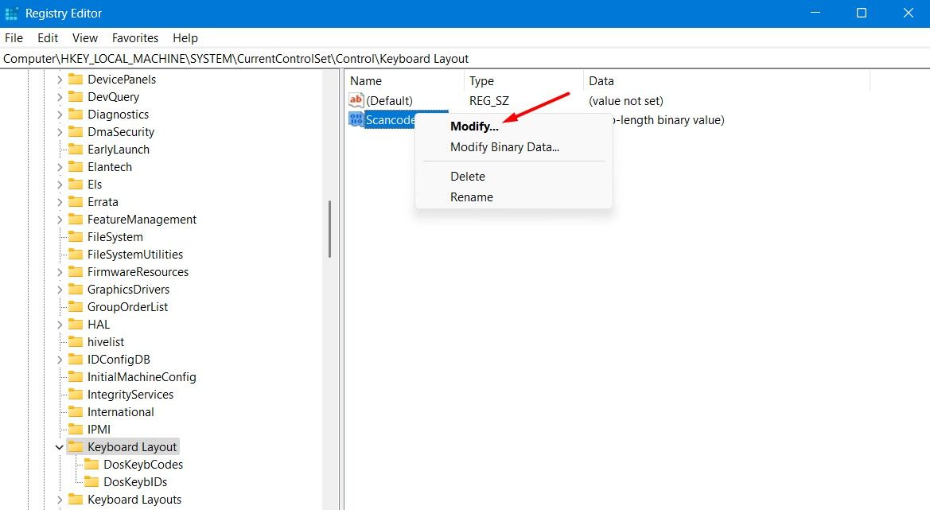
Task: Open the View menu
Action: (85, 38)
